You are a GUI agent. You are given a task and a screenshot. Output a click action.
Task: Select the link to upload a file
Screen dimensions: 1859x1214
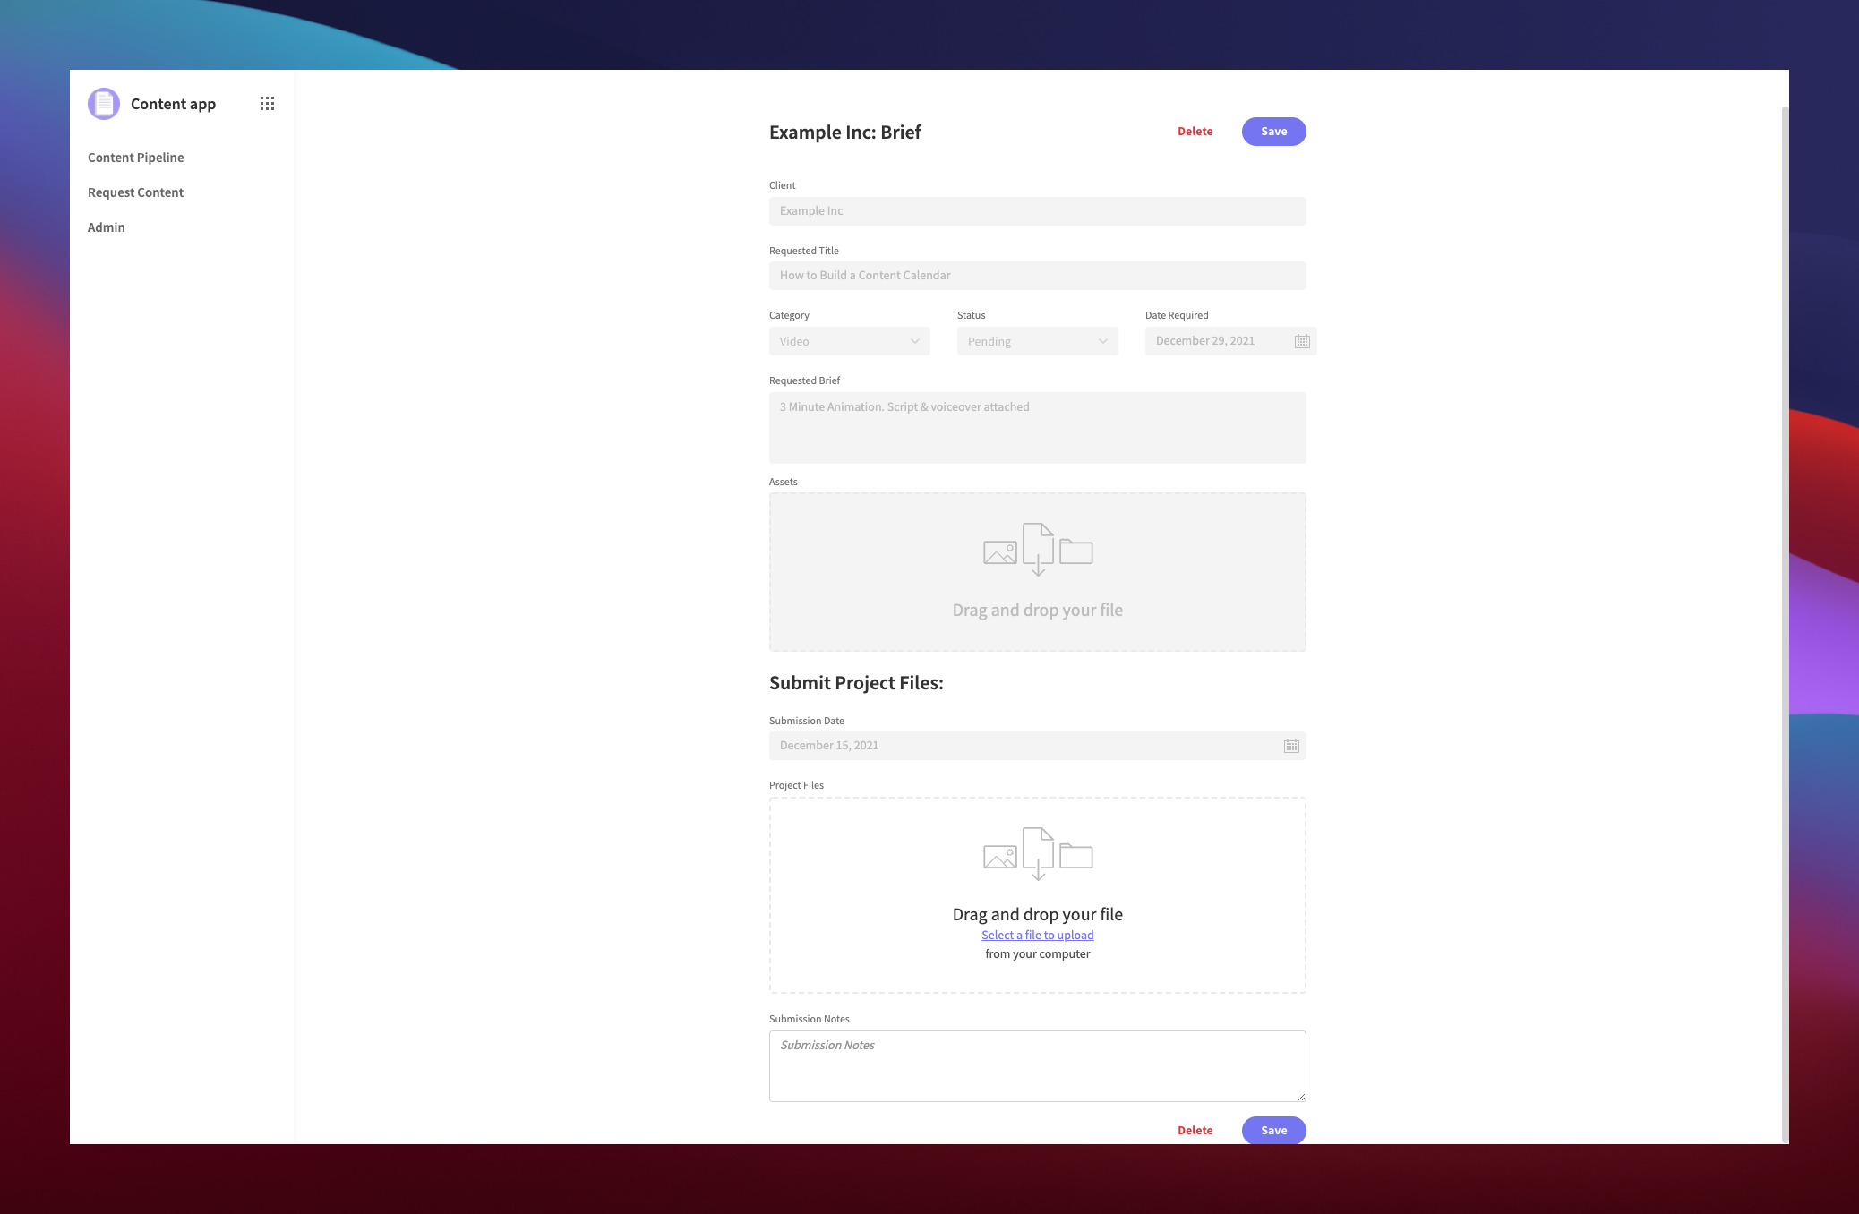coord(1037,935)
